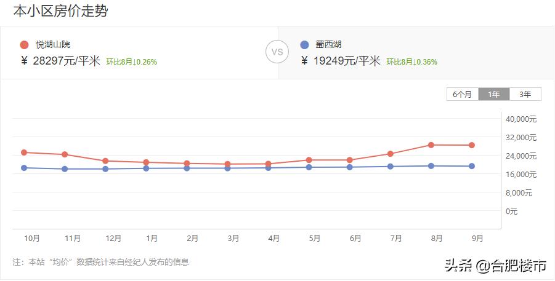
Task: Click red data point for 9月
Action: pos(472,145)
